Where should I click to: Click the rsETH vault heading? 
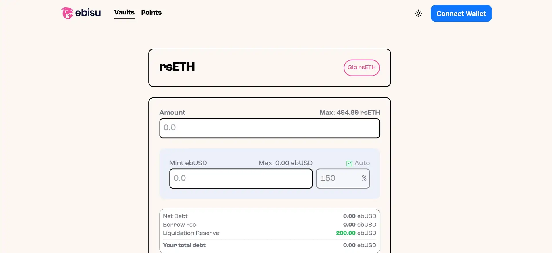point(177,67)
